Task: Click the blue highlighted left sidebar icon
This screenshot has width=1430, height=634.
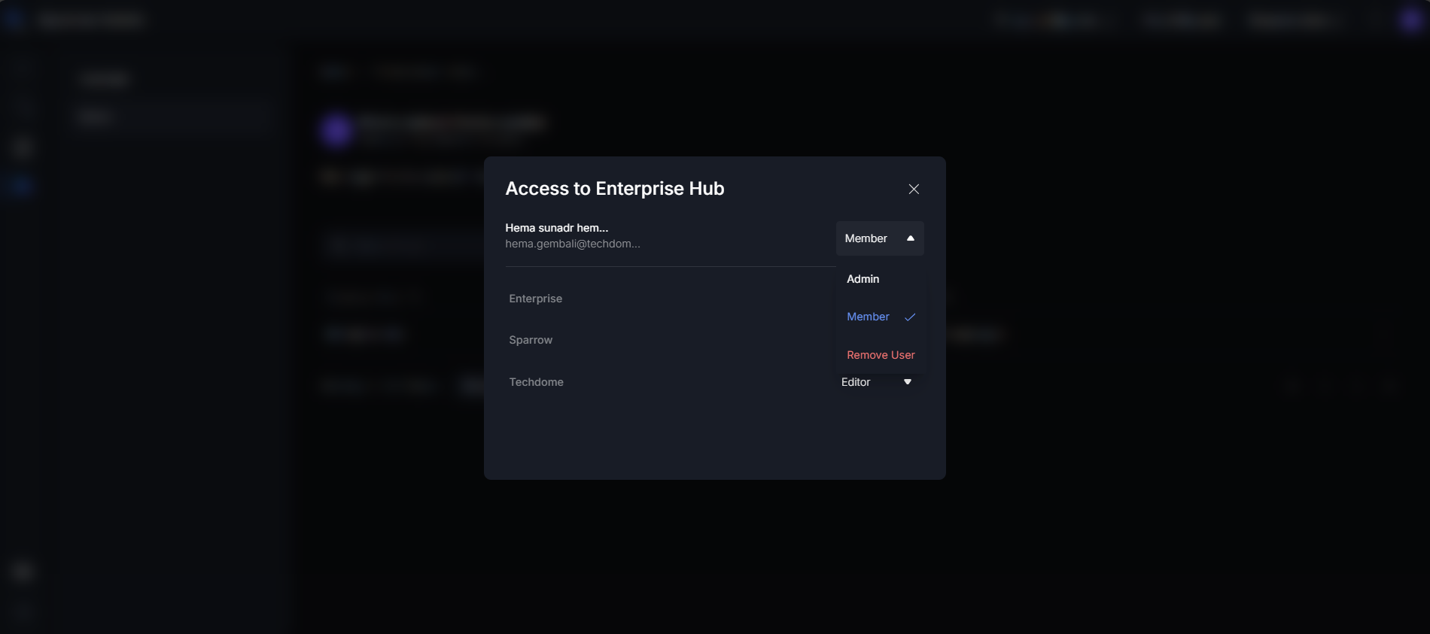Action: [21, 185]
